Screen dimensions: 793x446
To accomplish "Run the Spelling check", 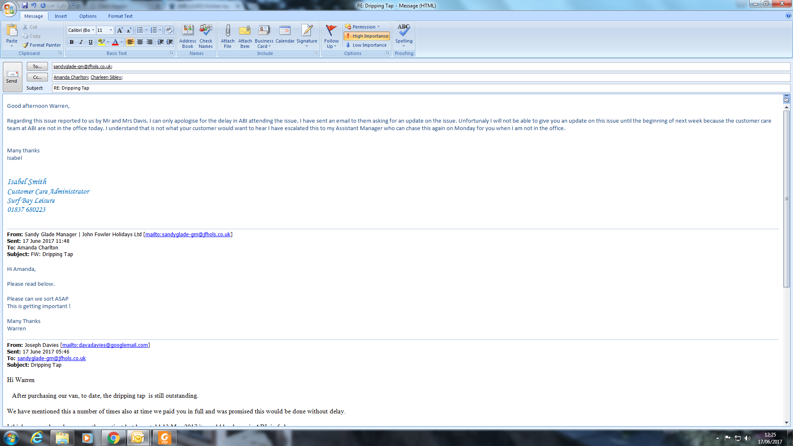I will pyautogui.click(x=404, y=31).
